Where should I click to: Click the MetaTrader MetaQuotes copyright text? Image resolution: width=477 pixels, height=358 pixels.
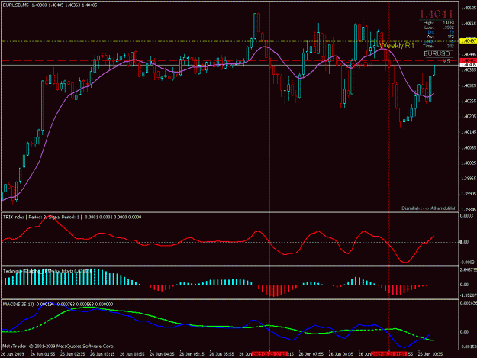(x=59, y=346)
